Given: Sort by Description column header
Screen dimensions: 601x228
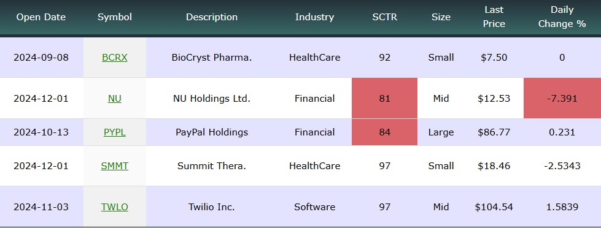Looking at the screenshot, I should 212,17.
